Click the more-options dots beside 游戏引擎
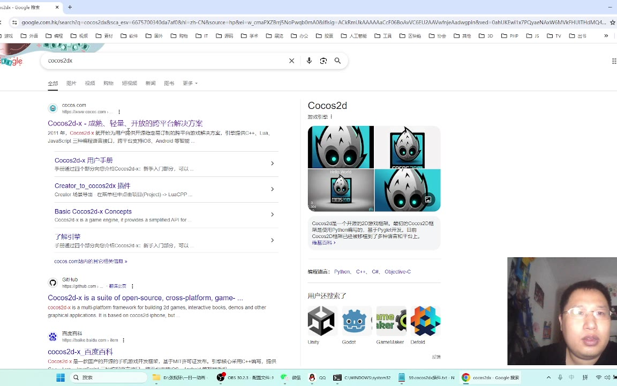This screenshot has height=386, width=617. pyautogui.click(x=332, y=116)
